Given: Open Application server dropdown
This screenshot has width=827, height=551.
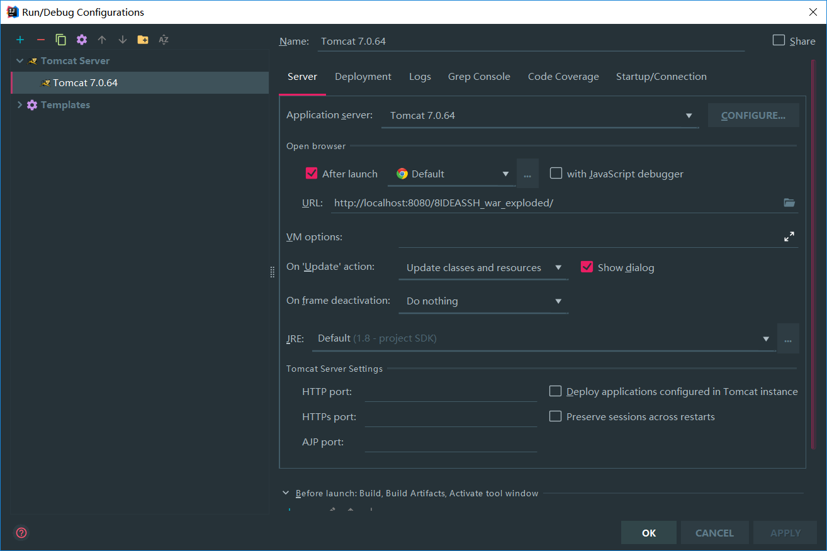Looking at the screenshot, I should (x=540, y=116).
